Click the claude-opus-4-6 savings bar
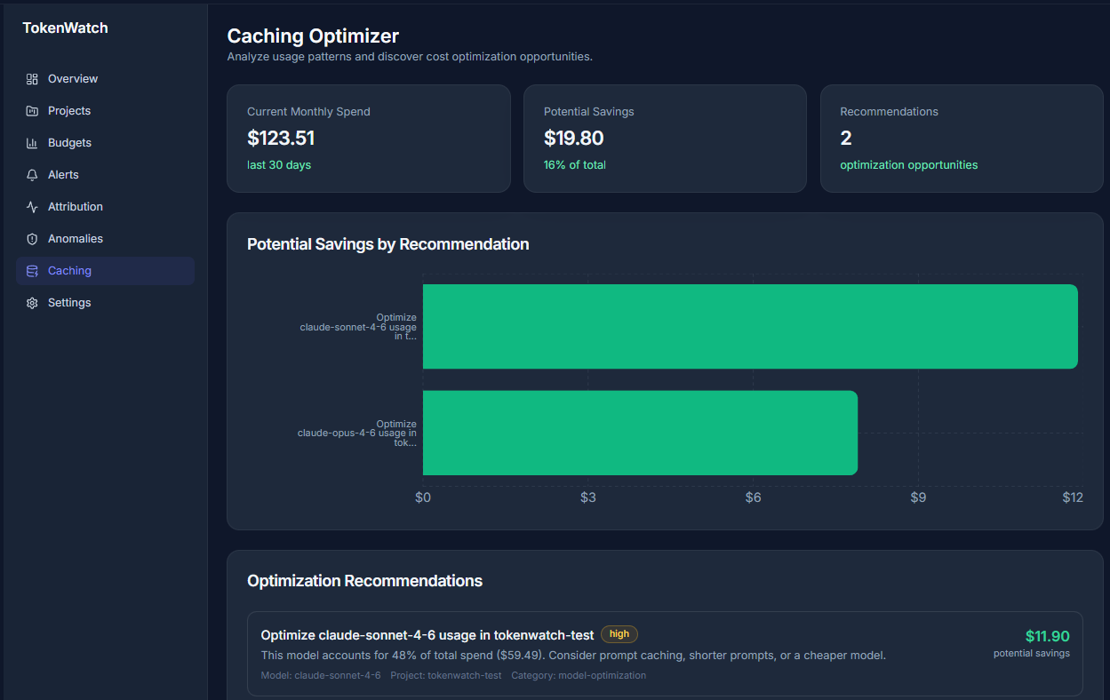 (640, 433)
